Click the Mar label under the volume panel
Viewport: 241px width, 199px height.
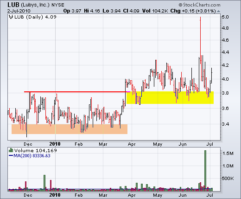pos(103,195)
